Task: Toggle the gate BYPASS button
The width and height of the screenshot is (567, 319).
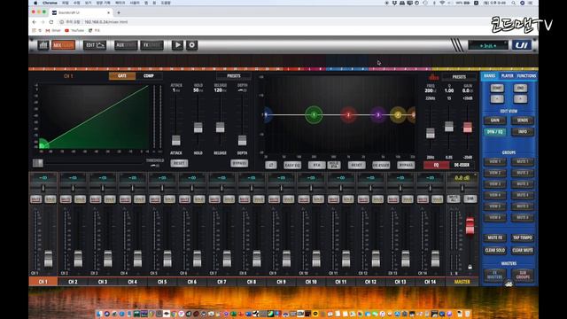Action: (x=239, y=163)
